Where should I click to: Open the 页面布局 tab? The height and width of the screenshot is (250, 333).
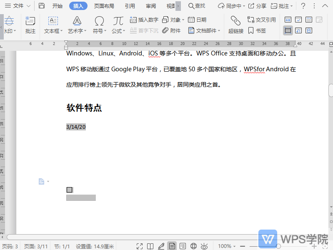[x=104, y=6]
